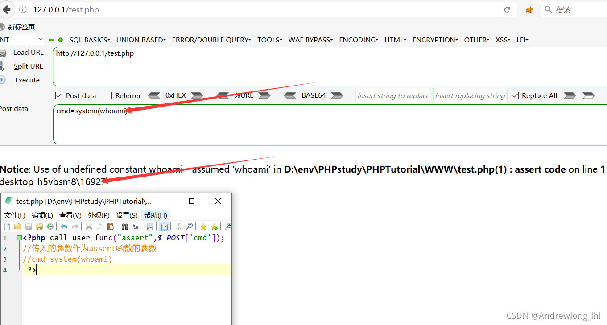Viewport: 607px width, 325px height.
Task: URL-decode with the arrow left of %URL
Action: pyautogui.click(x=223, y=95)
